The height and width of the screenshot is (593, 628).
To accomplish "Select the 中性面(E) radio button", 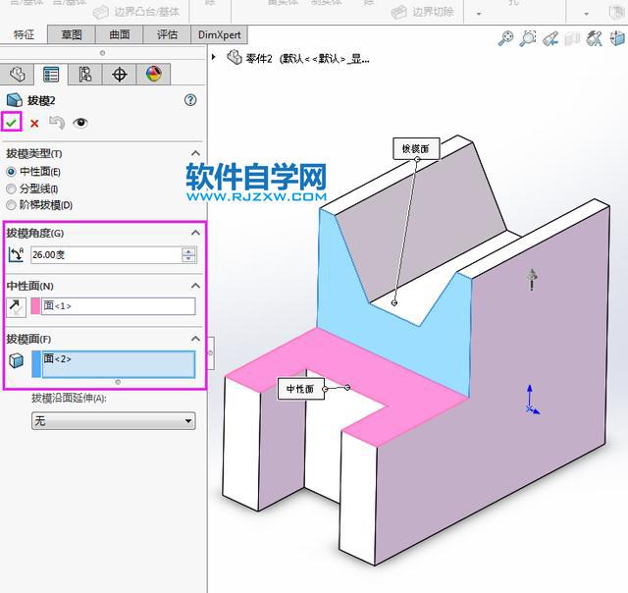I will coord(11,172).
